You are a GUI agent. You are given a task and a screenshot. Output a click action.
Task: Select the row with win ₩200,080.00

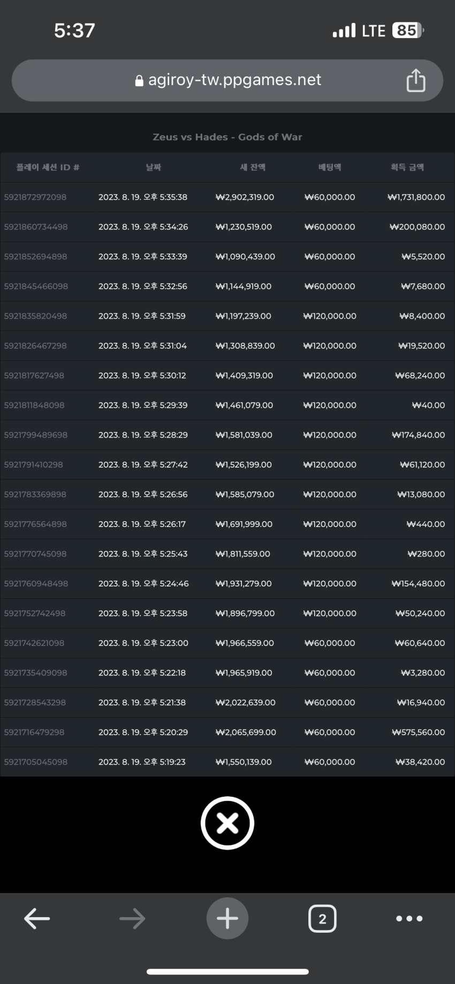227,227
